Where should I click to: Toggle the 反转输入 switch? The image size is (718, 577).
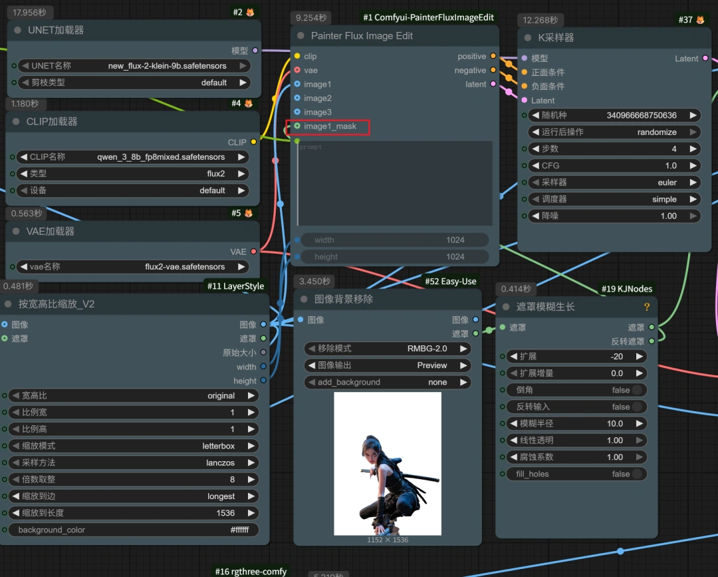(637, 407)
